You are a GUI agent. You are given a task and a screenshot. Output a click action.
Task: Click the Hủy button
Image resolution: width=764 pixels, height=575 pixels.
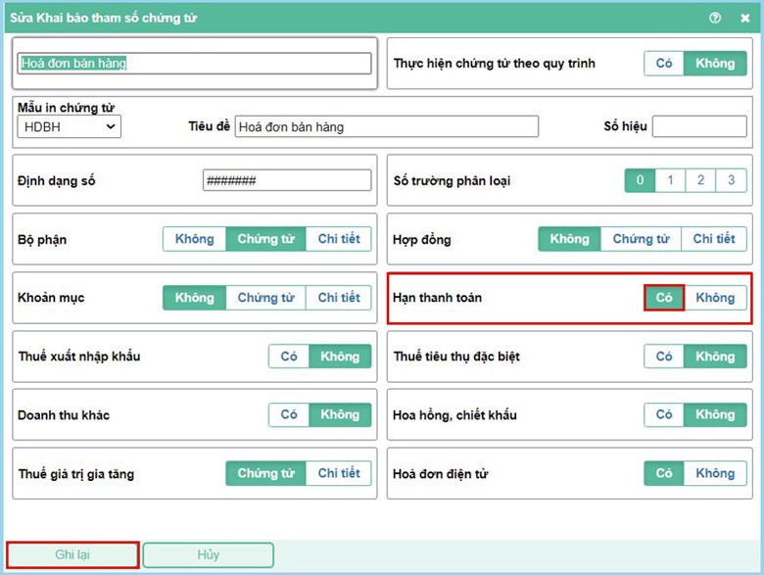click(208, 554)
